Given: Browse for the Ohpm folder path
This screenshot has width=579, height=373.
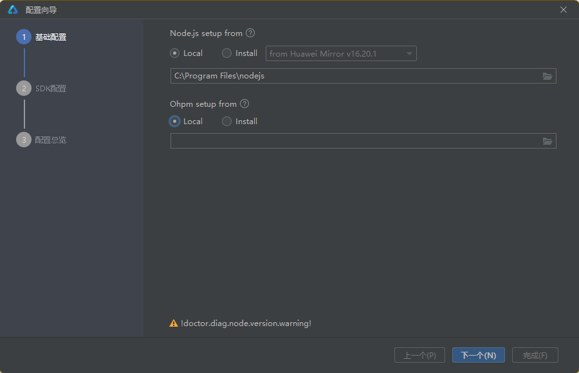Looking at the screenshot, I should (547, 141).
